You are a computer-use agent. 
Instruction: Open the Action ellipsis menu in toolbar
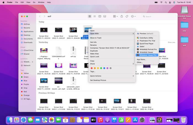coord(133,16)
